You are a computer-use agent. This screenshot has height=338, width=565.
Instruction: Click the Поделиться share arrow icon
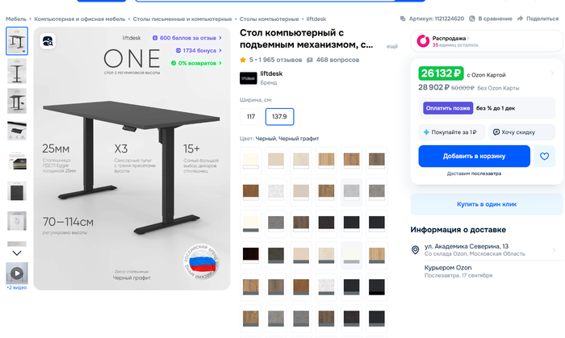pos(521,18)
